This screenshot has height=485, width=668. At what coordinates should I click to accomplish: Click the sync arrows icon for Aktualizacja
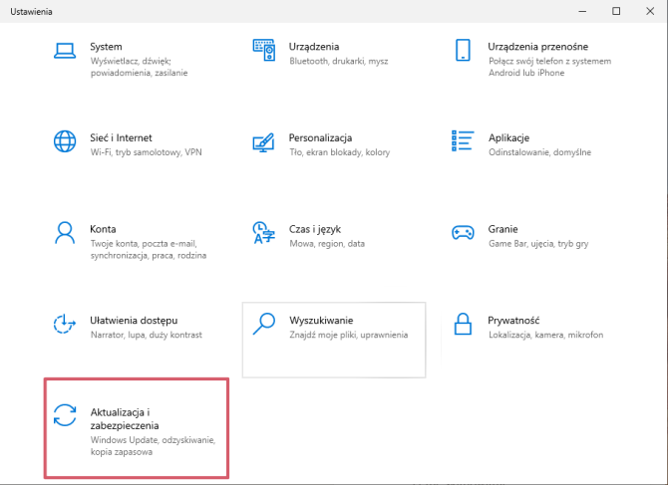click(65, 415)
